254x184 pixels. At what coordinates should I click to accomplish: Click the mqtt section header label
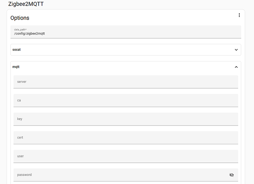click(16, 67)
